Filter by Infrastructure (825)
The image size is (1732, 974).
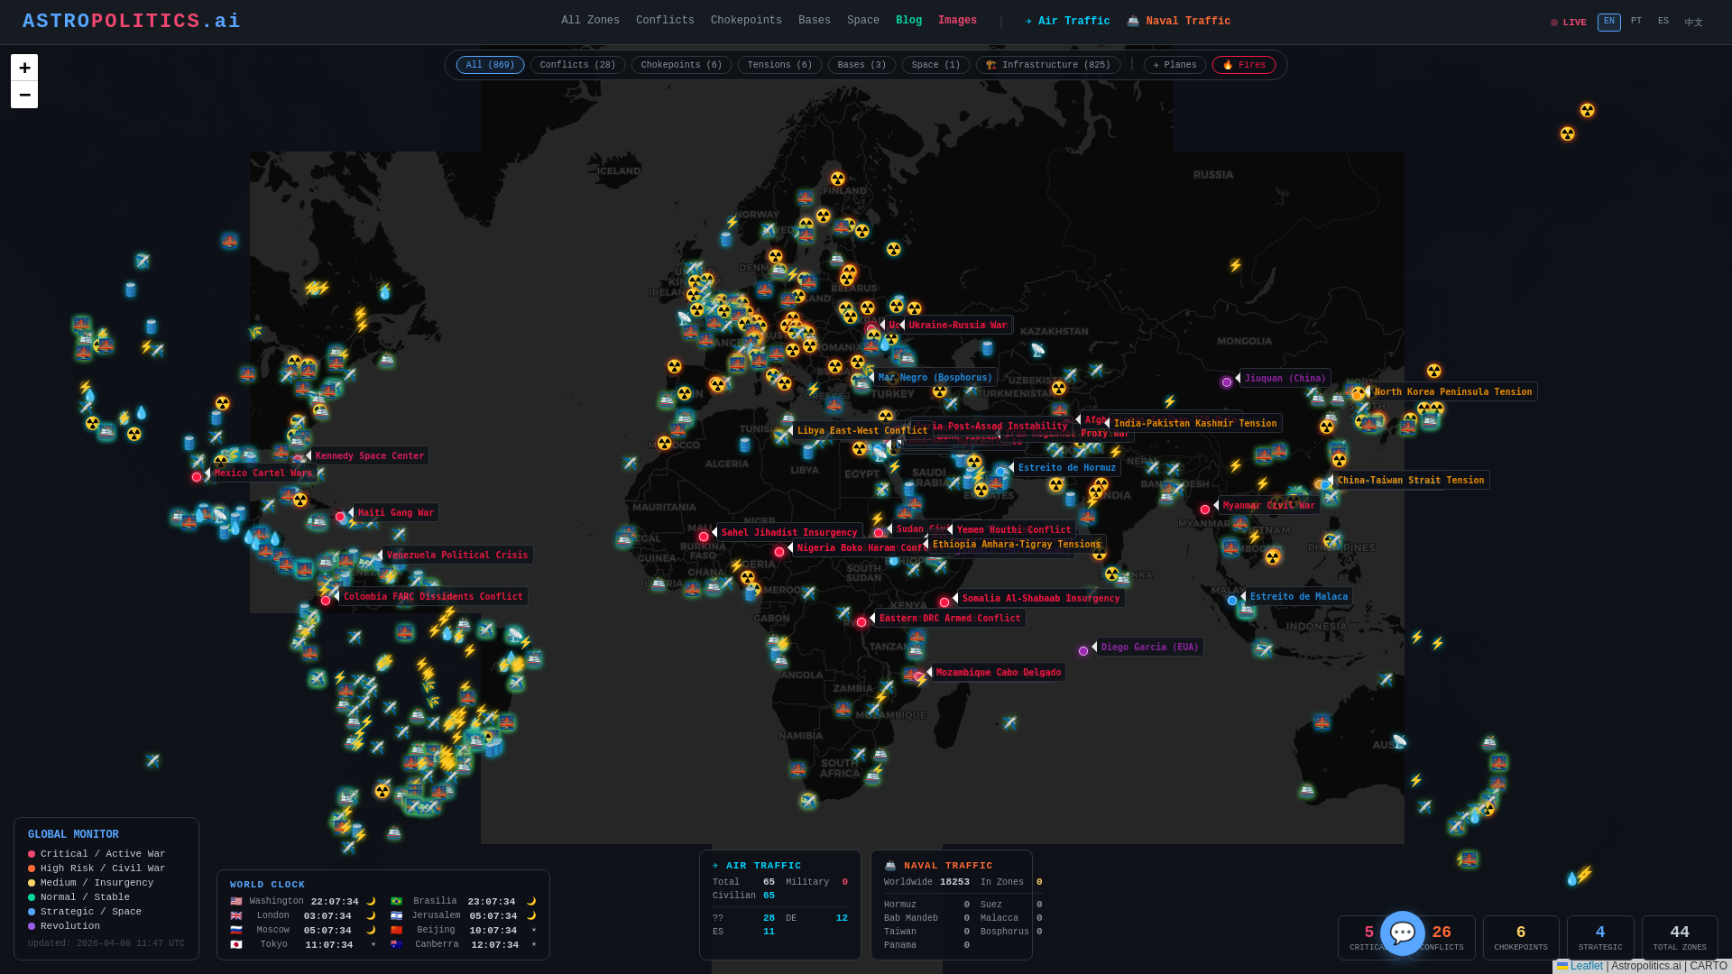1047,65
